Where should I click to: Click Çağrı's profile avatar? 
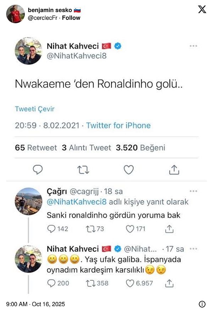tap(28, 201)
